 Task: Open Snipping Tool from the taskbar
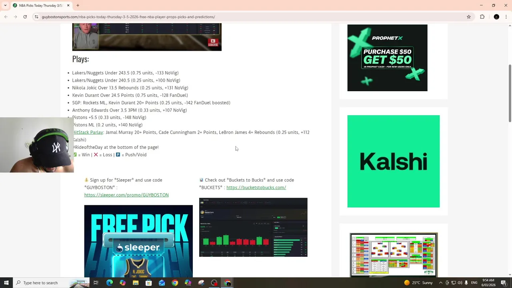pyautogui.click(x=201, y=283)
